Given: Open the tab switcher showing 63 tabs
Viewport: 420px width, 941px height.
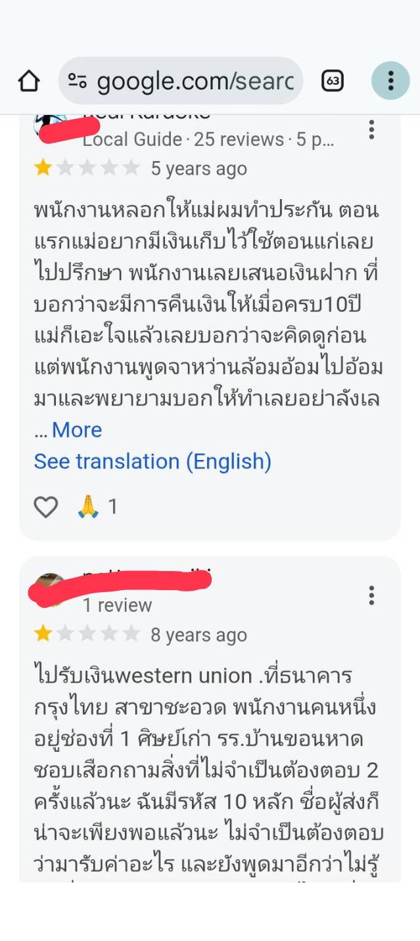Looking at the screenshot, I should point(333,81).
